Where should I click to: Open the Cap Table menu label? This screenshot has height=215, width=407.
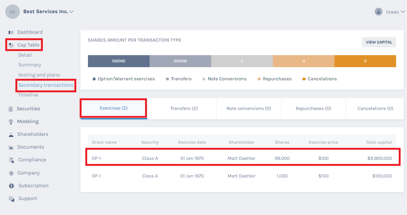coord(28,45)
